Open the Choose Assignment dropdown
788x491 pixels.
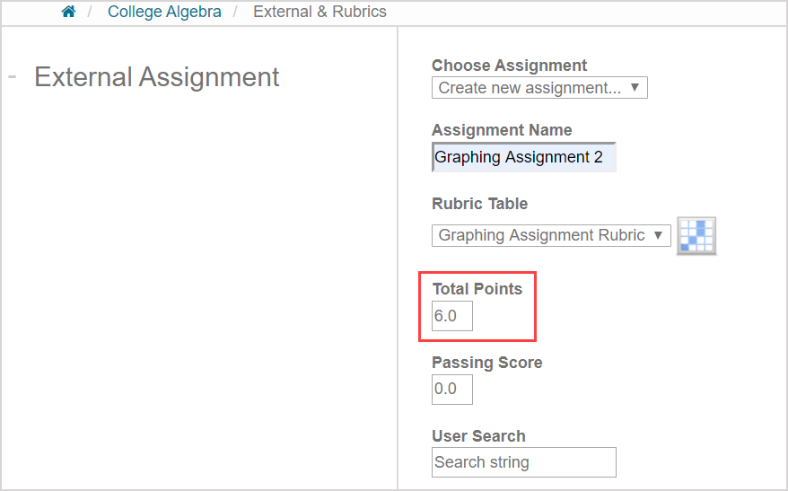click(539, 88)
